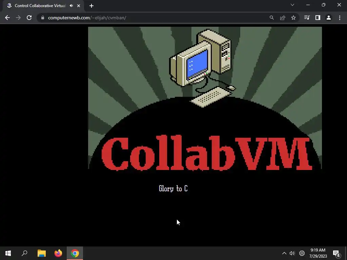
Task: Open the Windows Start menu
Action: point(8,253)
